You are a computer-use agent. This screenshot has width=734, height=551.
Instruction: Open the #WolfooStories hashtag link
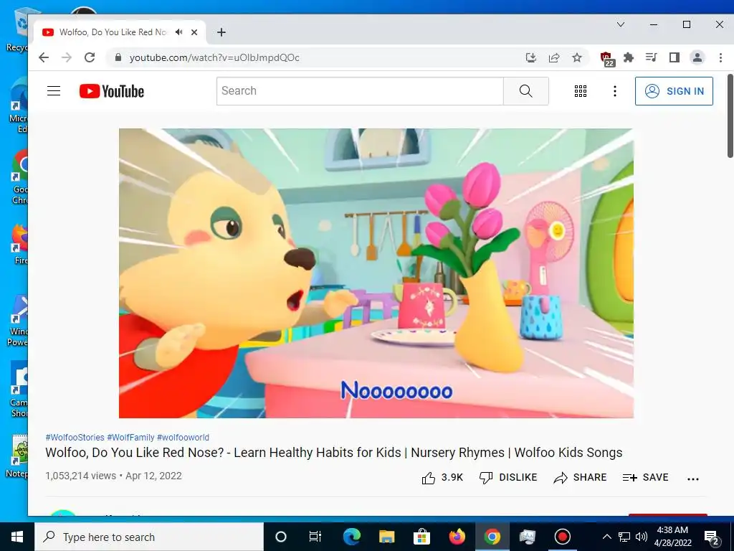click(75, 437)
